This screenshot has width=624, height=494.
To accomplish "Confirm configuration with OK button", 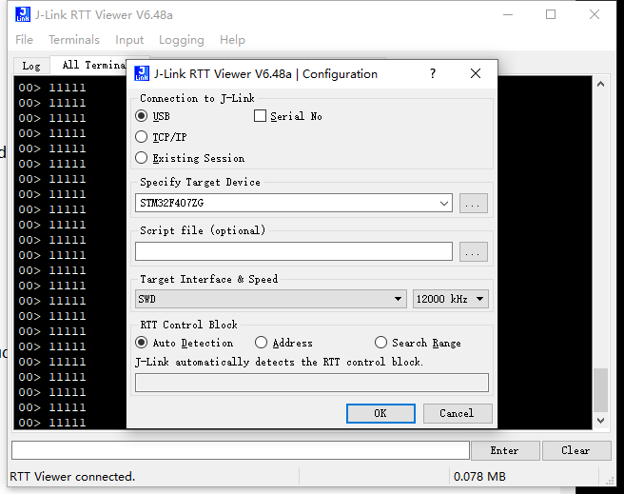I will 380,414.
